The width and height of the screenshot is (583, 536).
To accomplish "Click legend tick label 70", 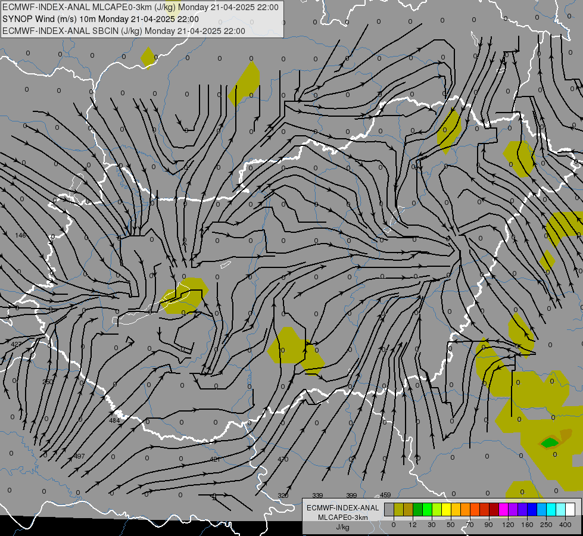I will 470,525.
